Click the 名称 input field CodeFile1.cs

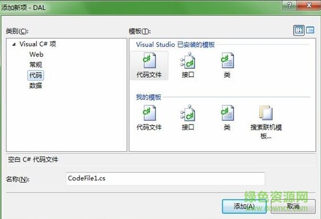(166, 179)
